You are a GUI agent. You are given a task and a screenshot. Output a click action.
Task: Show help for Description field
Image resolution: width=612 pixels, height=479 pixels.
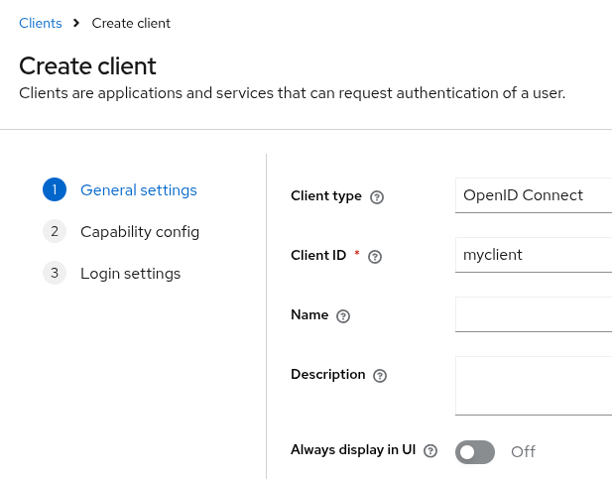point(380,376)
